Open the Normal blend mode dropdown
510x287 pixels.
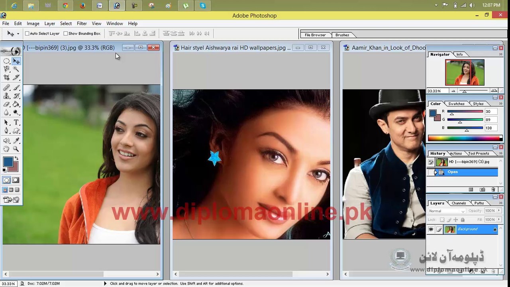pos(447,211)
